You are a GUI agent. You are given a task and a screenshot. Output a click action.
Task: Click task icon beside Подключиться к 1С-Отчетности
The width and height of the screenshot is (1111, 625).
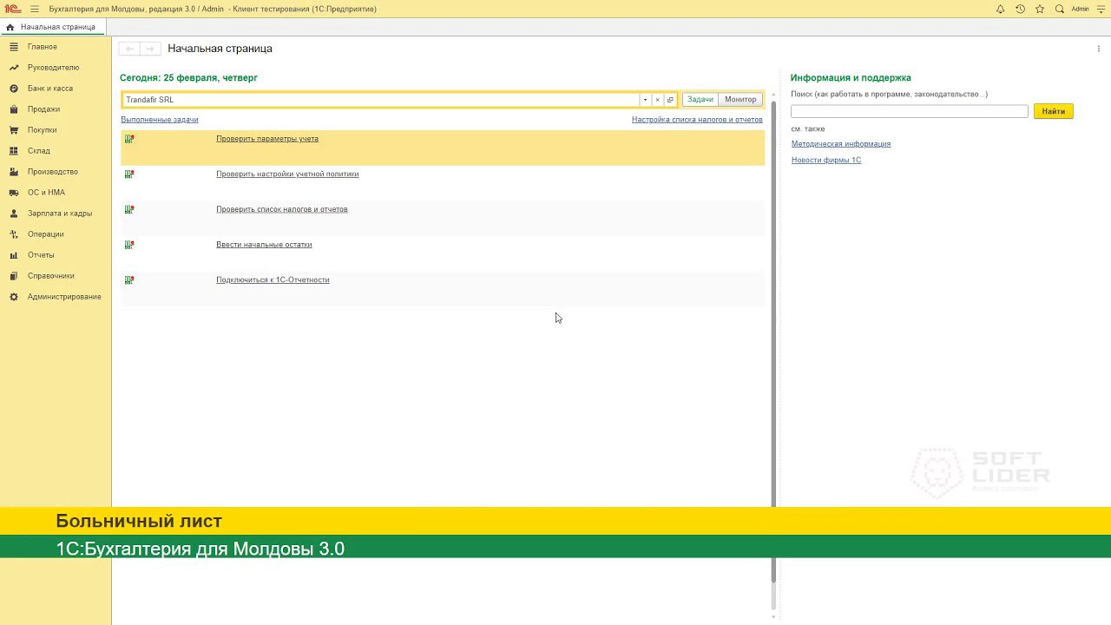[129, 280]
